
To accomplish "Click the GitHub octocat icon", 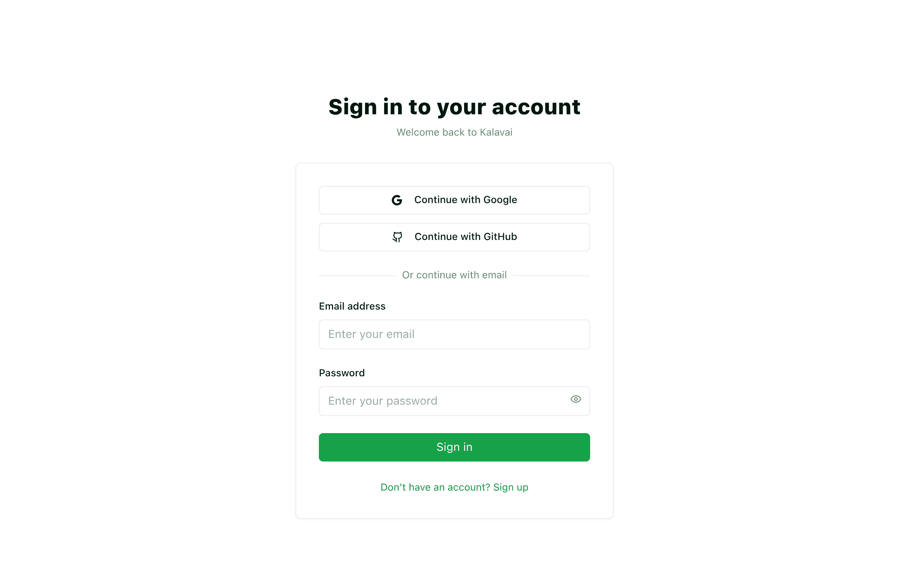I will [397, 237].
